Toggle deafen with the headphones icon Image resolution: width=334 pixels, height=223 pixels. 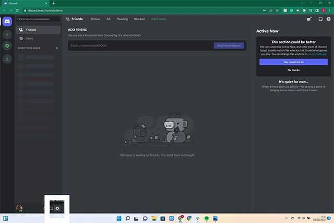coord(51,208)
